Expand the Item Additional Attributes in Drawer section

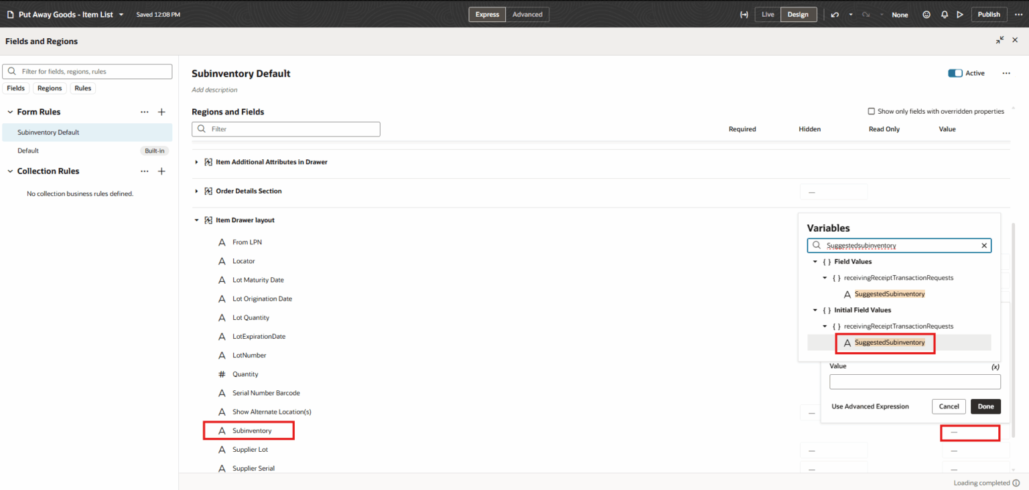click(196, 161)
